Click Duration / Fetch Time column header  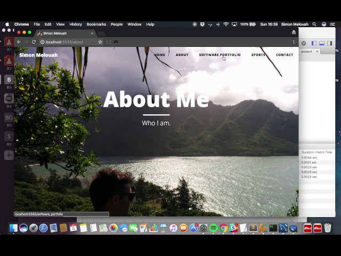pyautogui.click(x=317, y=153)
